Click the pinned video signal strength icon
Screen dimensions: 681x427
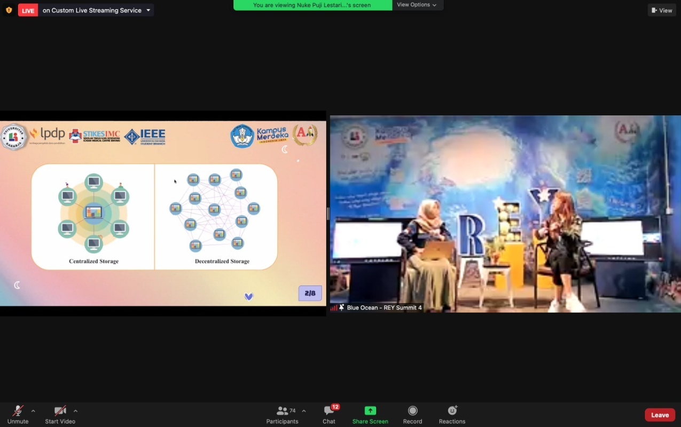tap(334, 308)
